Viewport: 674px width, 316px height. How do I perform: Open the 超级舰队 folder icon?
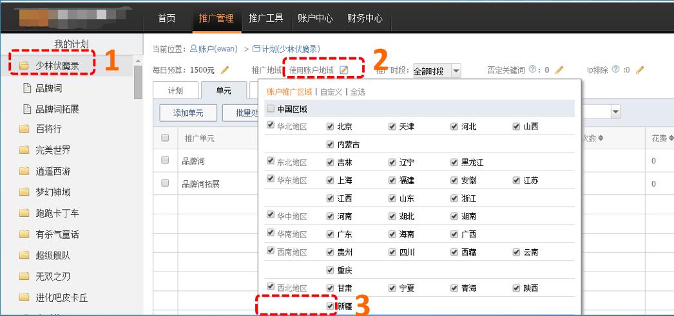tap(24, 255)
